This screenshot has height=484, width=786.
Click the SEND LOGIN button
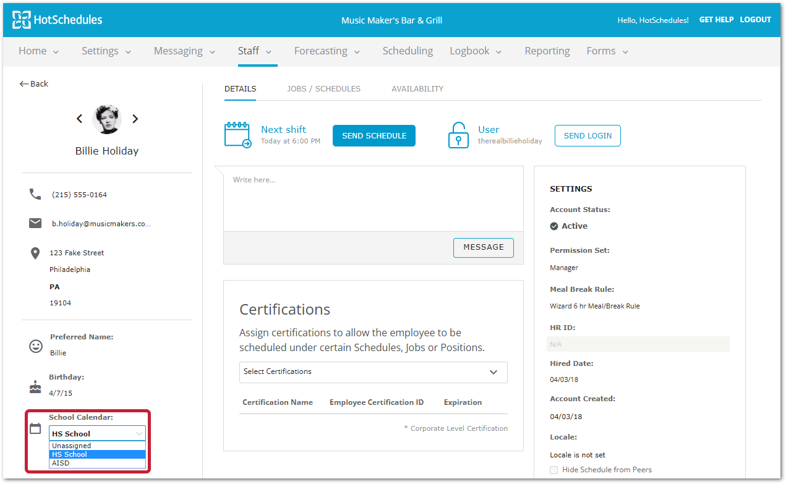[587, 136]
